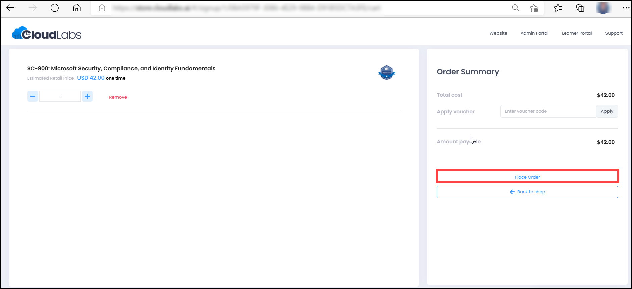Image resolution: width=632 pixels, height=289 pixels.
Task: Open the browser home page icon
Action: pyautogui.click(x=77, y=8)
